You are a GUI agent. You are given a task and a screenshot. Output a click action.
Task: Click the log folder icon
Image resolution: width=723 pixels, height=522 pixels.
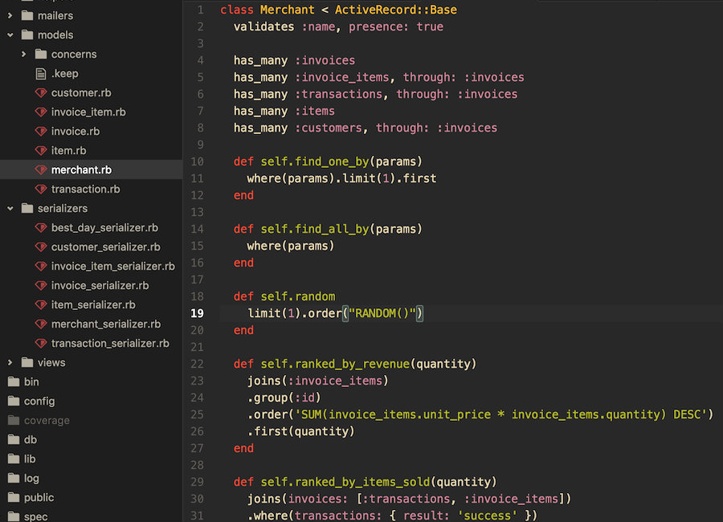[14, 478]
